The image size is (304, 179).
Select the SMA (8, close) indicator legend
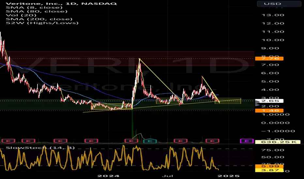[x=34, y=7]
